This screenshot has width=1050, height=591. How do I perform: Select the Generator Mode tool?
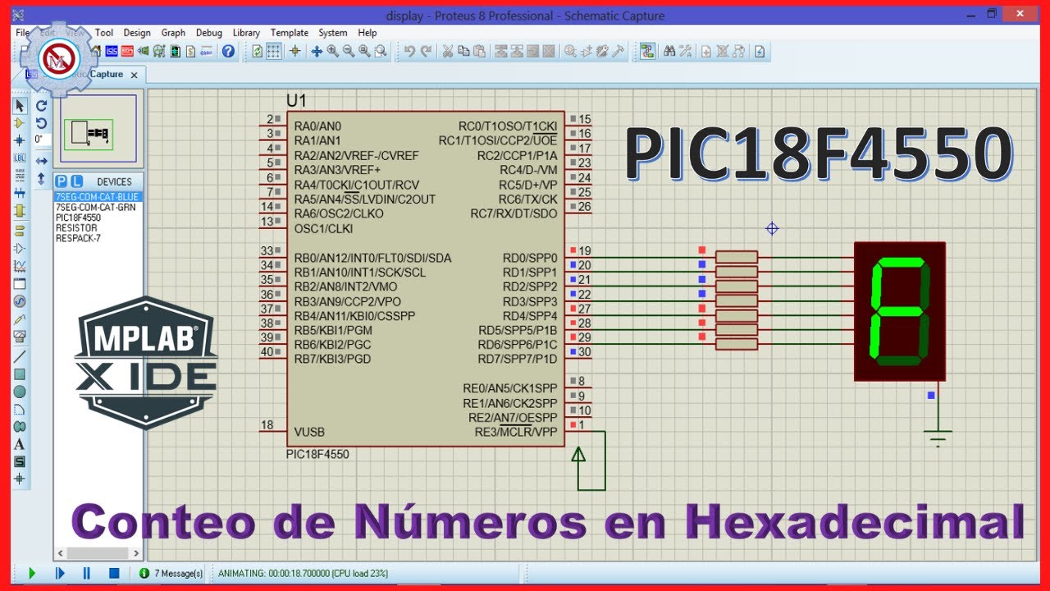[20, 301]
